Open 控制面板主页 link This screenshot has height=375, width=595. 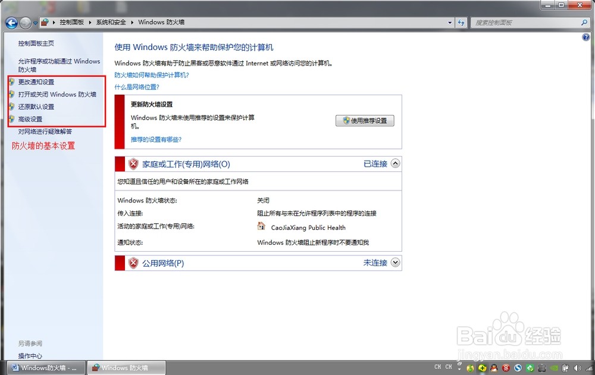tap(36, 43)
